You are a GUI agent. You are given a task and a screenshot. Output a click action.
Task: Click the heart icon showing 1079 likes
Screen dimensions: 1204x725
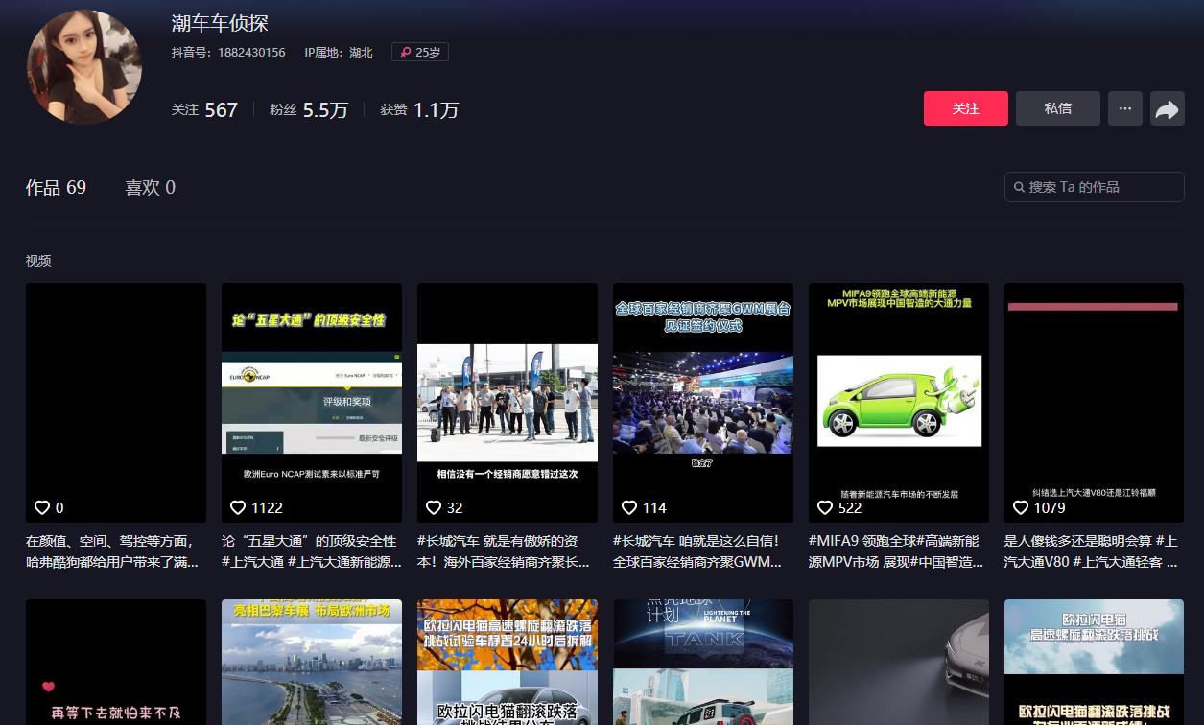(x=1021, y=507)
